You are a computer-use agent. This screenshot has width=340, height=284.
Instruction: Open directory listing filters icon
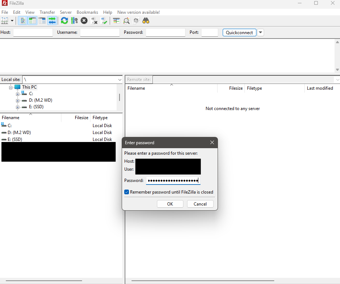click(x=117, y=21)
